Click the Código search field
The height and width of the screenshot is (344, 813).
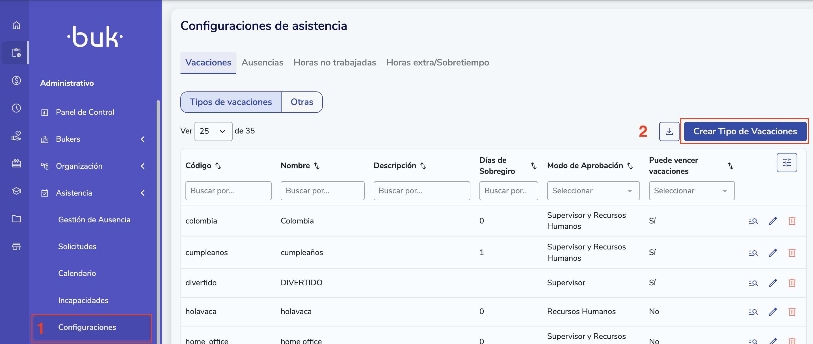point(228,190)
